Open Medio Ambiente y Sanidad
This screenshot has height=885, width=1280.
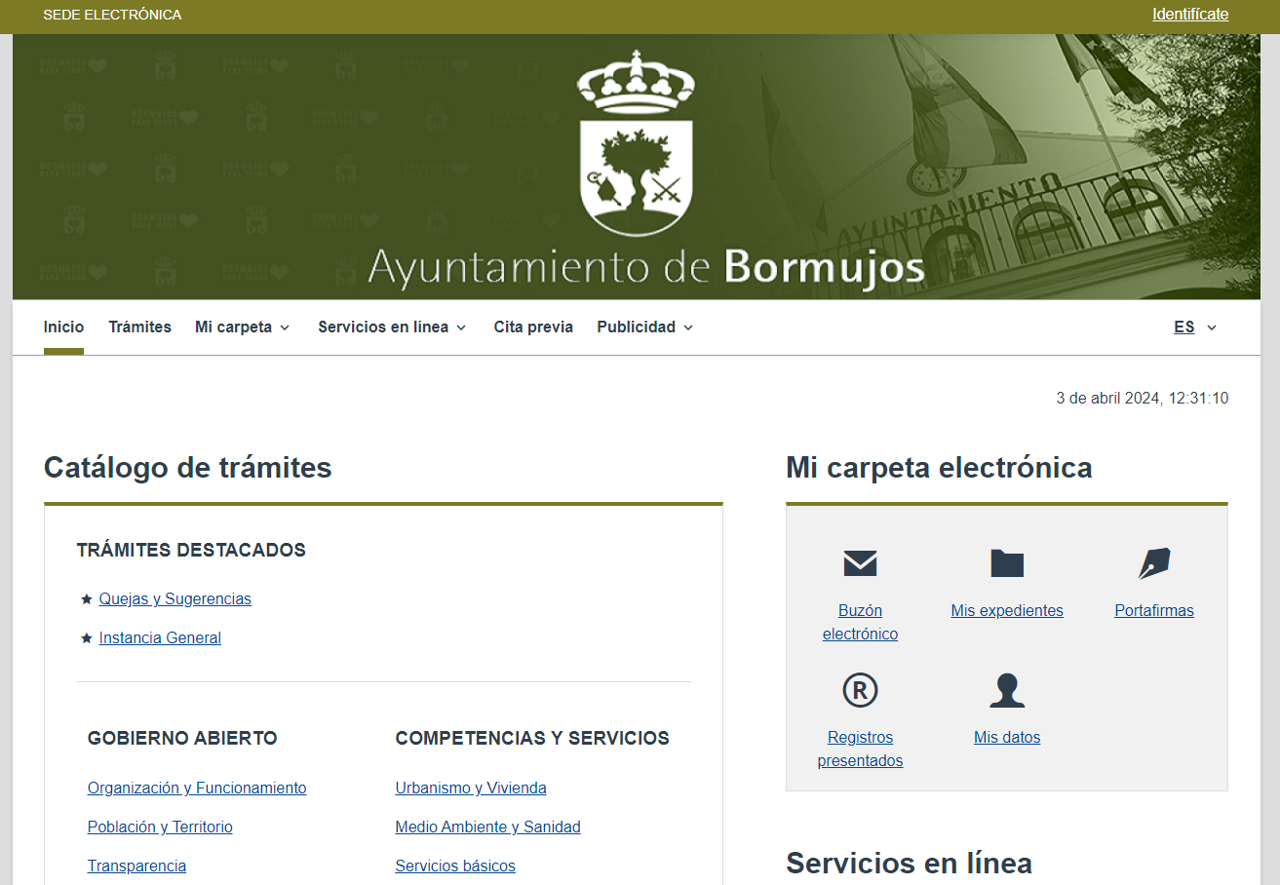tap(487, 827)
